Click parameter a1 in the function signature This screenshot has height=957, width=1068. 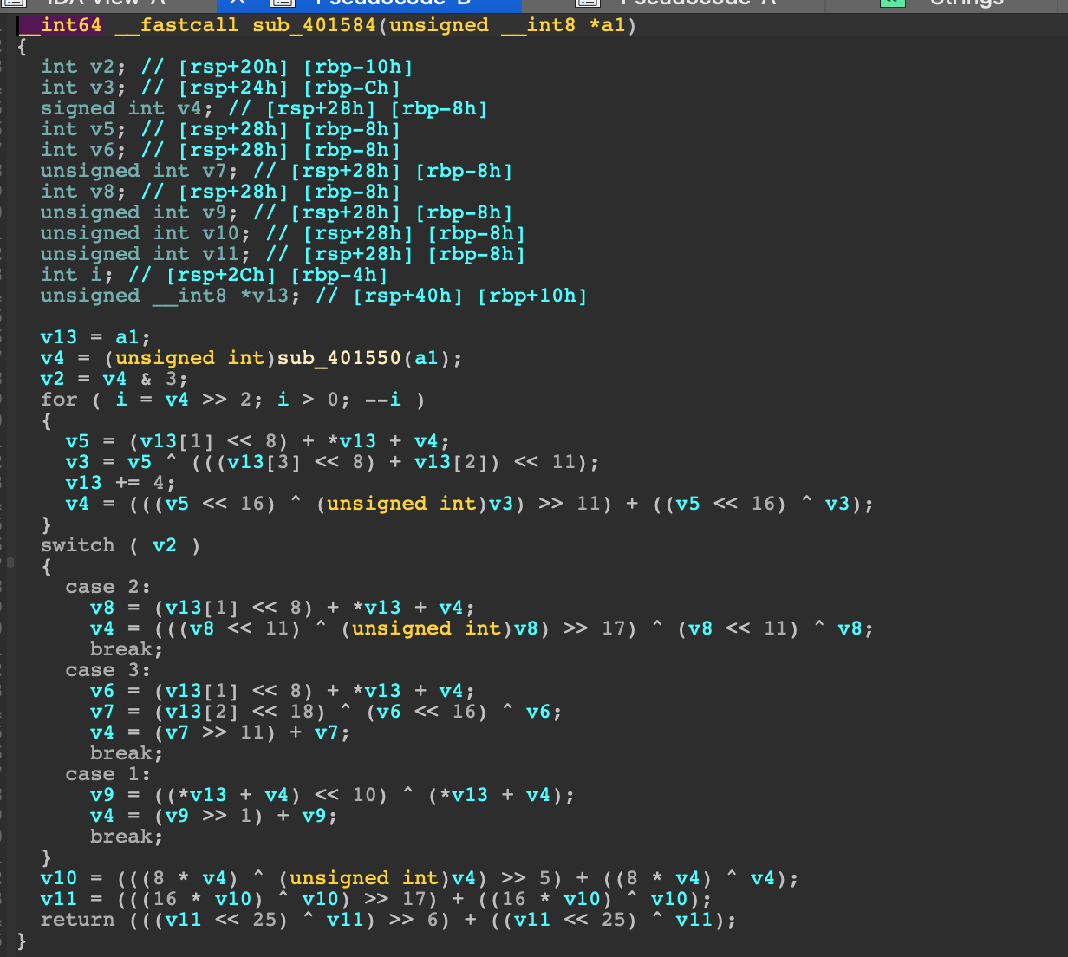[613, 25]
